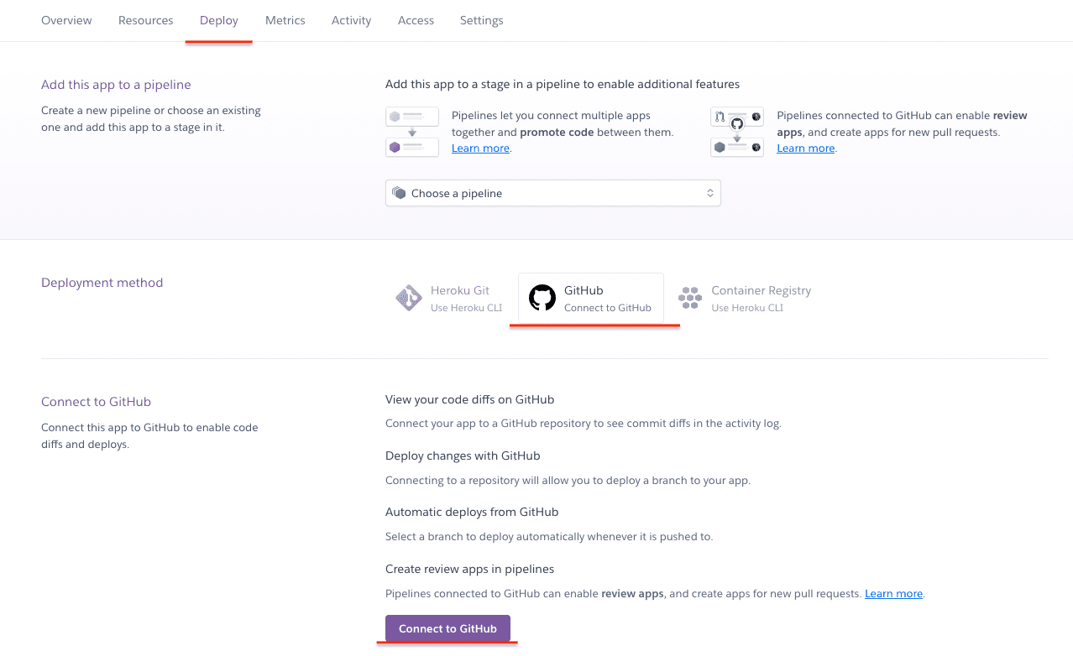Choose GitHub as the deployment method

(591, 298)
